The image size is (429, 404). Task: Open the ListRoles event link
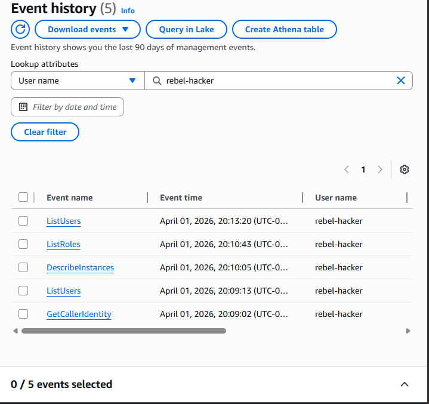click(63, 244)
